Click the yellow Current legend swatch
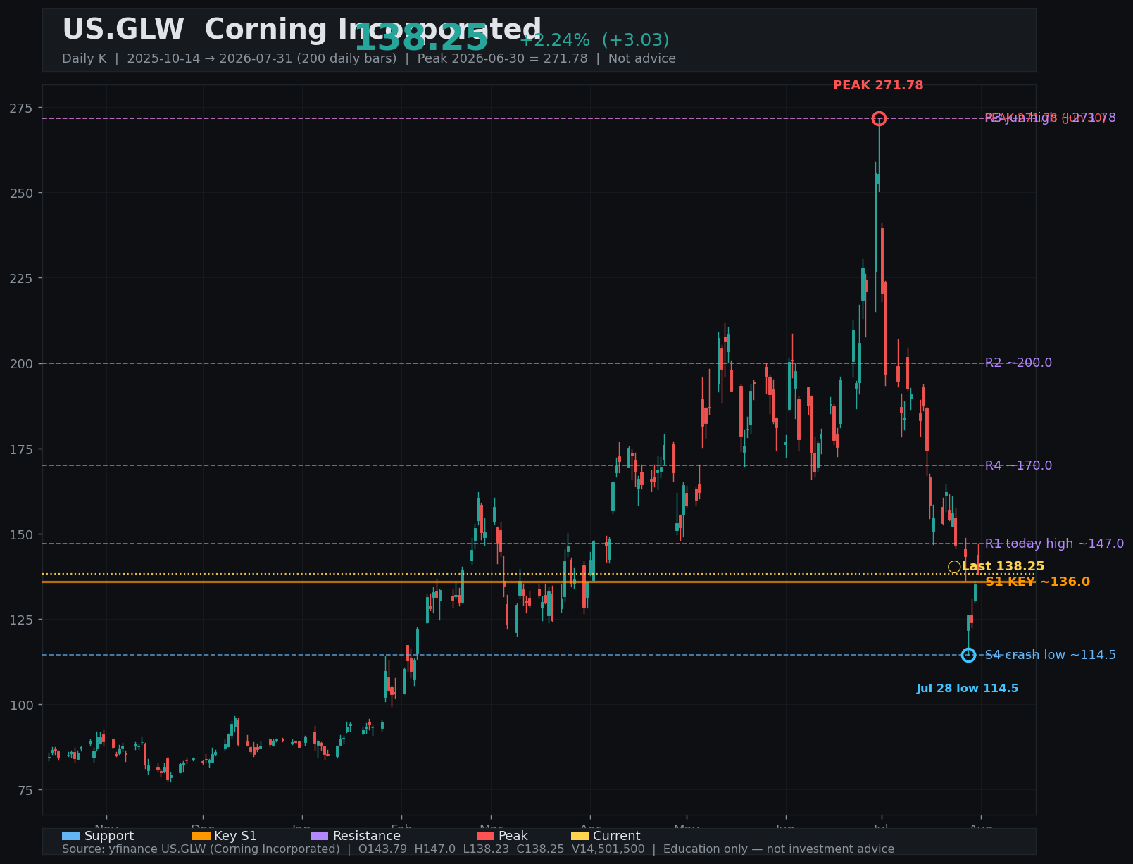 point(580,837)
